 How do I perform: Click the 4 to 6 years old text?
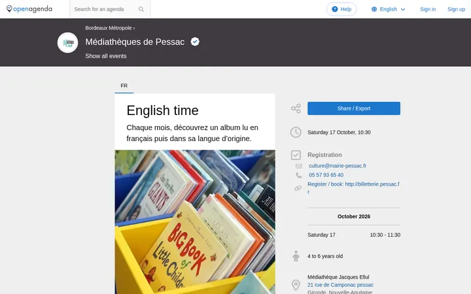point(325,256)
